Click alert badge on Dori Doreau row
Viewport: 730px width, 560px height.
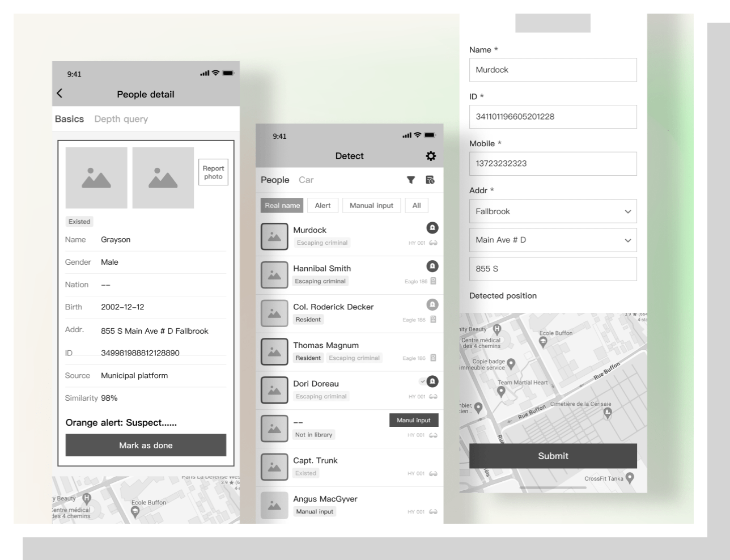point(432,381)
